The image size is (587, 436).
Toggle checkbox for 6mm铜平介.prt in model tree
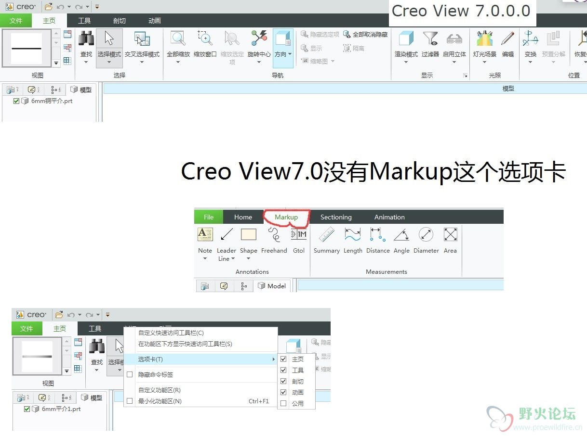pos(16,101)
